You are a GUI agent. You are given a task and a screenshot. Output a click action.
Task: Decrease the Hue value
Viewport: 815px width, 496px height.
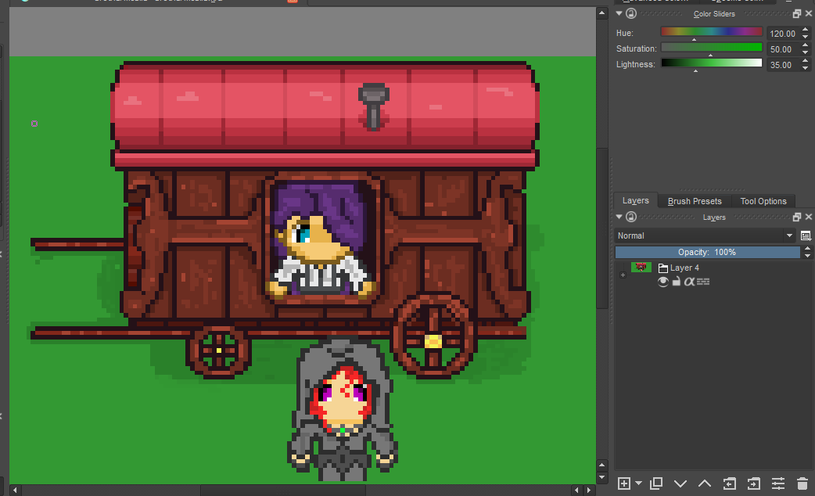pos(805,37)
